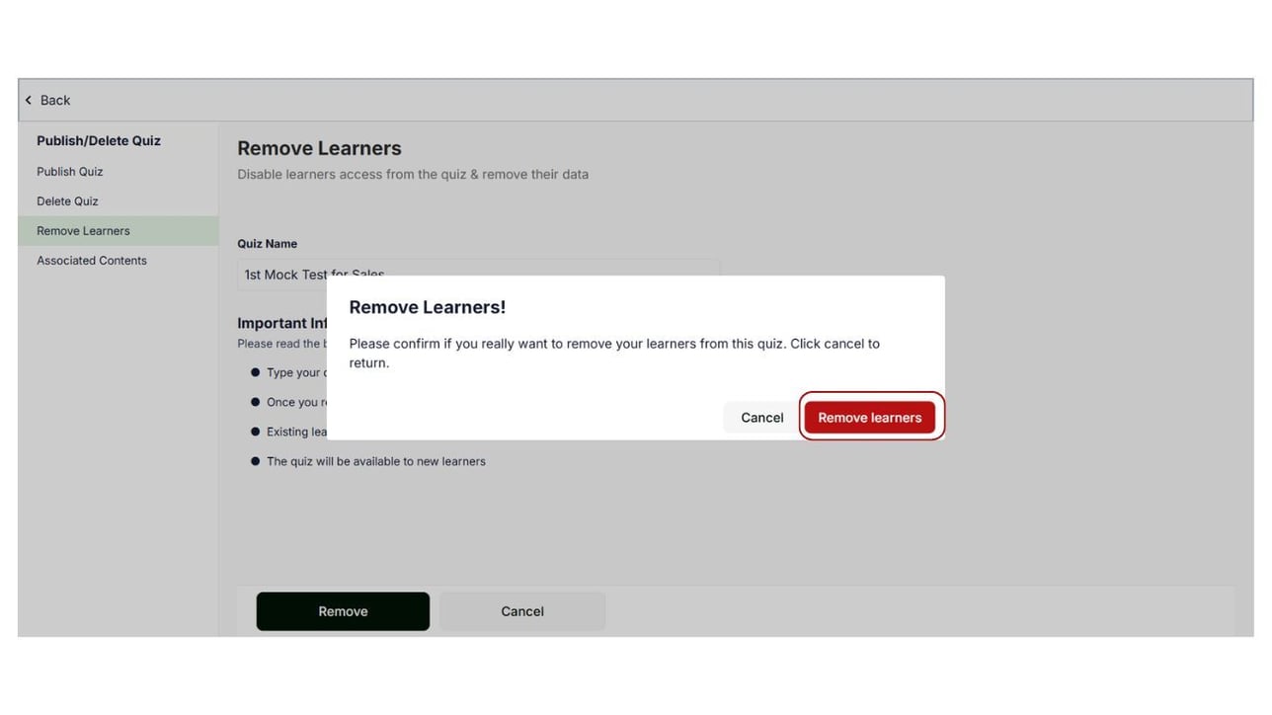Confirm with the red Remove learners button
1272x715 pixels.
(x=869, y=417)
